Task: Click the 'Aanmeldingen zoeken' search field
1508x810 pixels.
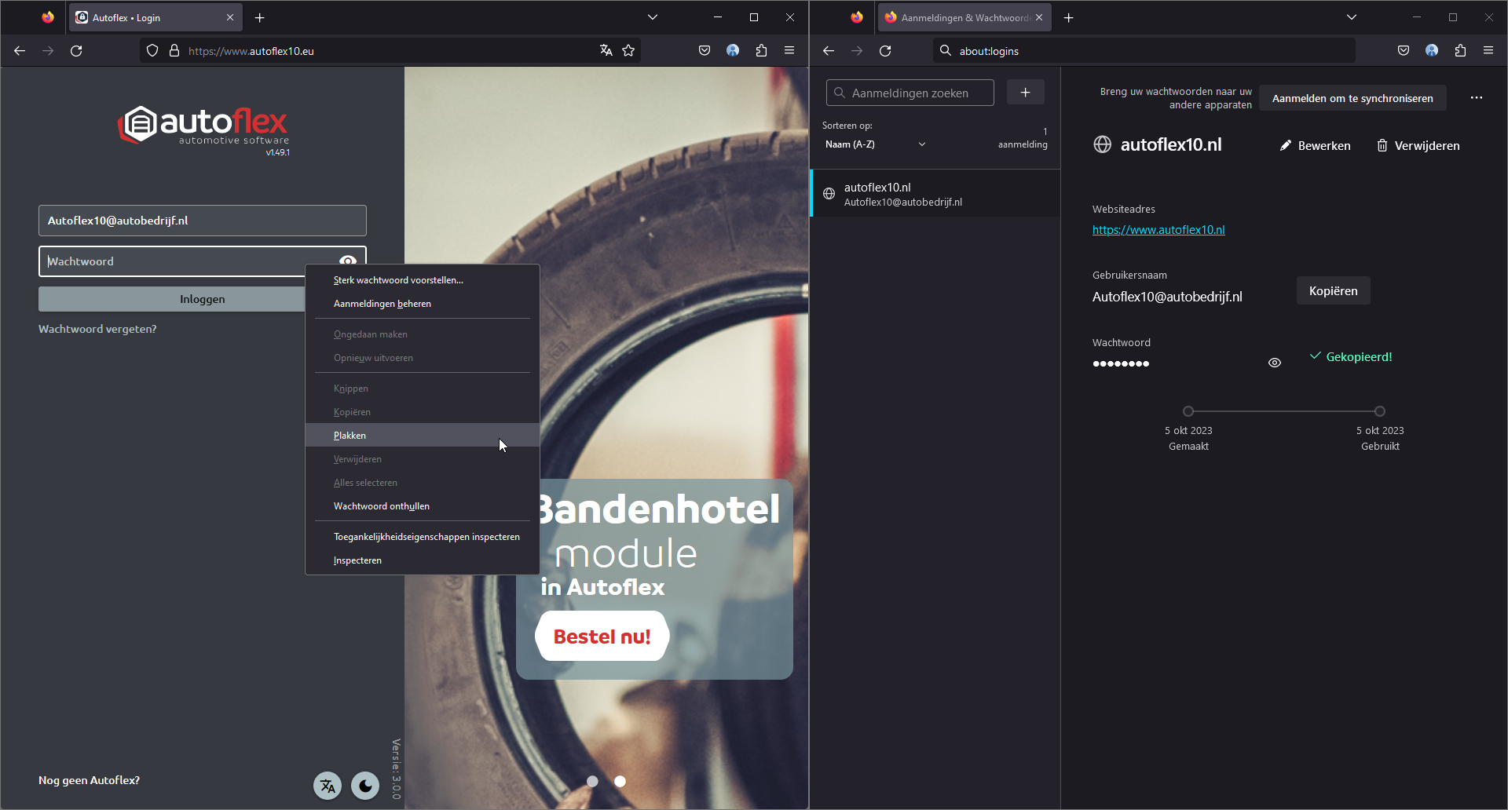Action: pyautogui.click(x=910, y=93)
